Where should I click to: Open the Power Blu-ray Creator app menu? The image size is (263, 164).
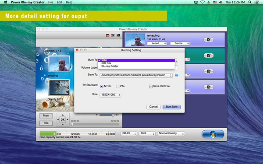click(28, 2)
